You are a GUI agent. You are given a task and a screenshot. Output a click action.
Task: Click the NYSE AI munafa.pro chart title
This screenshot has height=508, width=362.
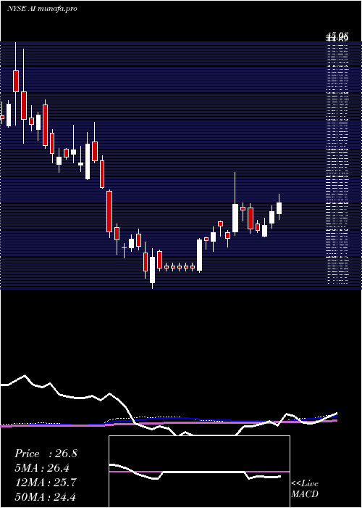coord(42,9)
